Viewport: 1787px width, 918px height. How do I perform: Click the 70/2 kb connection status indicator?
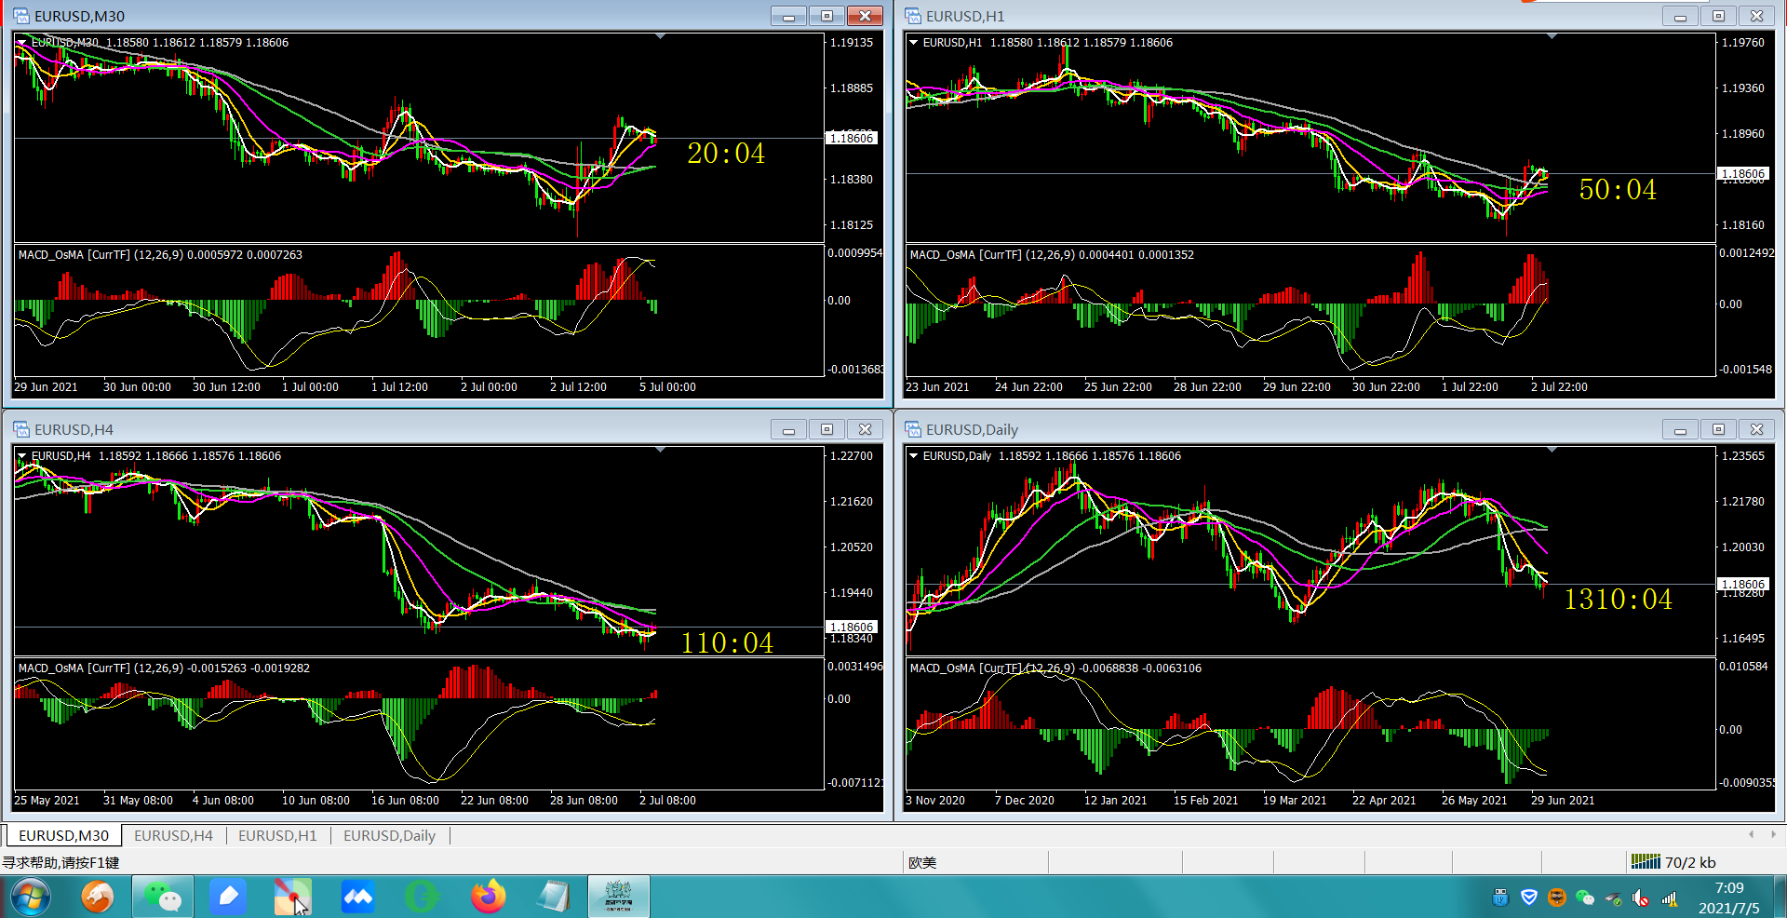coord(1673,862)
